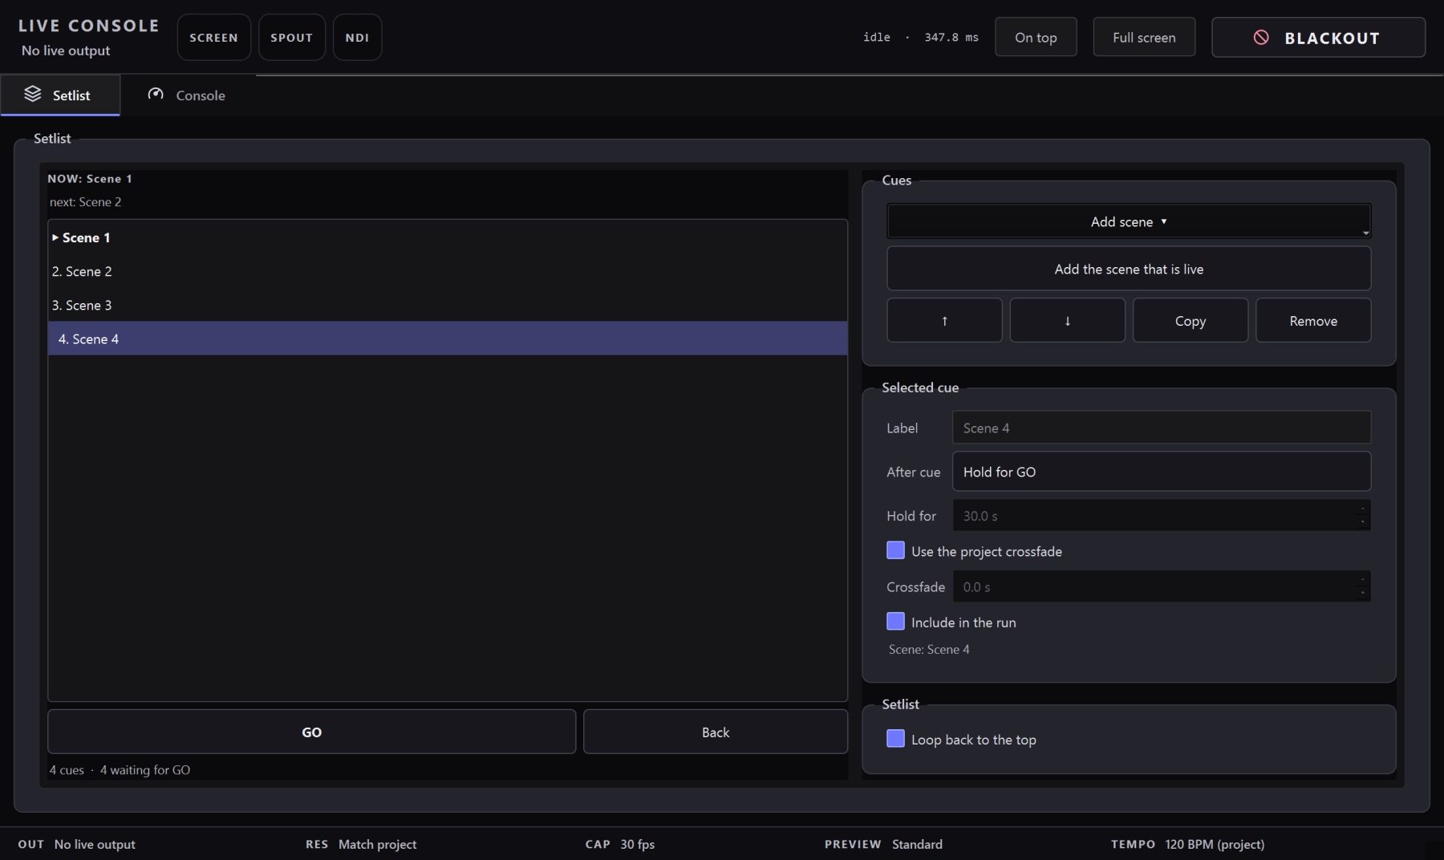Click the Crossfade 0.0 s field
Screen dimensions: 1444x860
(x=1161, y=586)
